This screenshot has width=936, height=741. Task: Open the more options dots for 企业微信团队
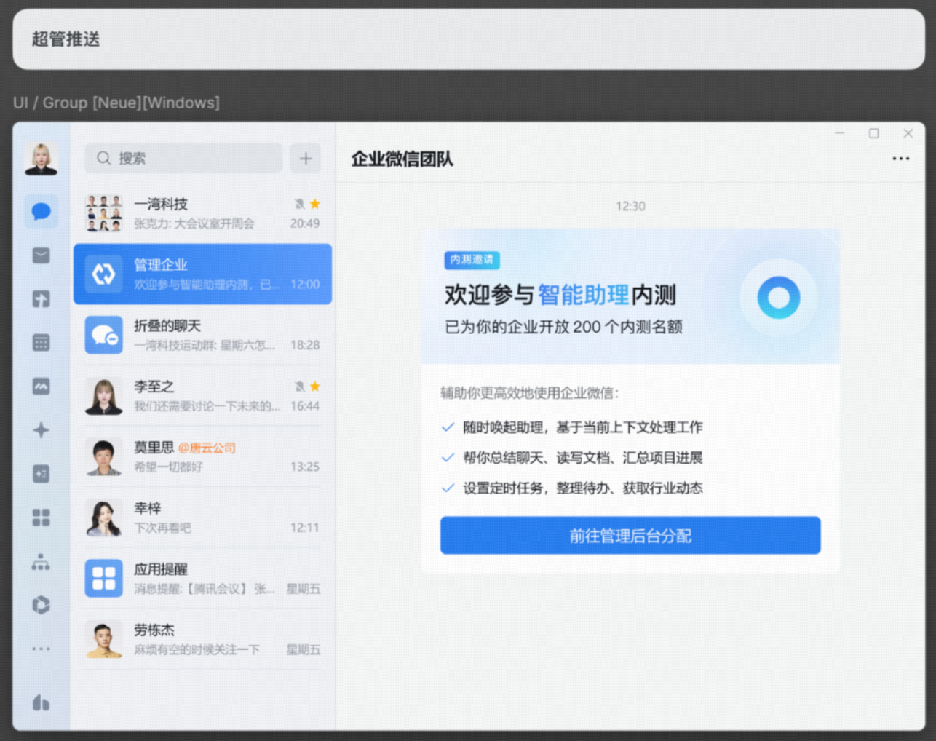[901, 159]
